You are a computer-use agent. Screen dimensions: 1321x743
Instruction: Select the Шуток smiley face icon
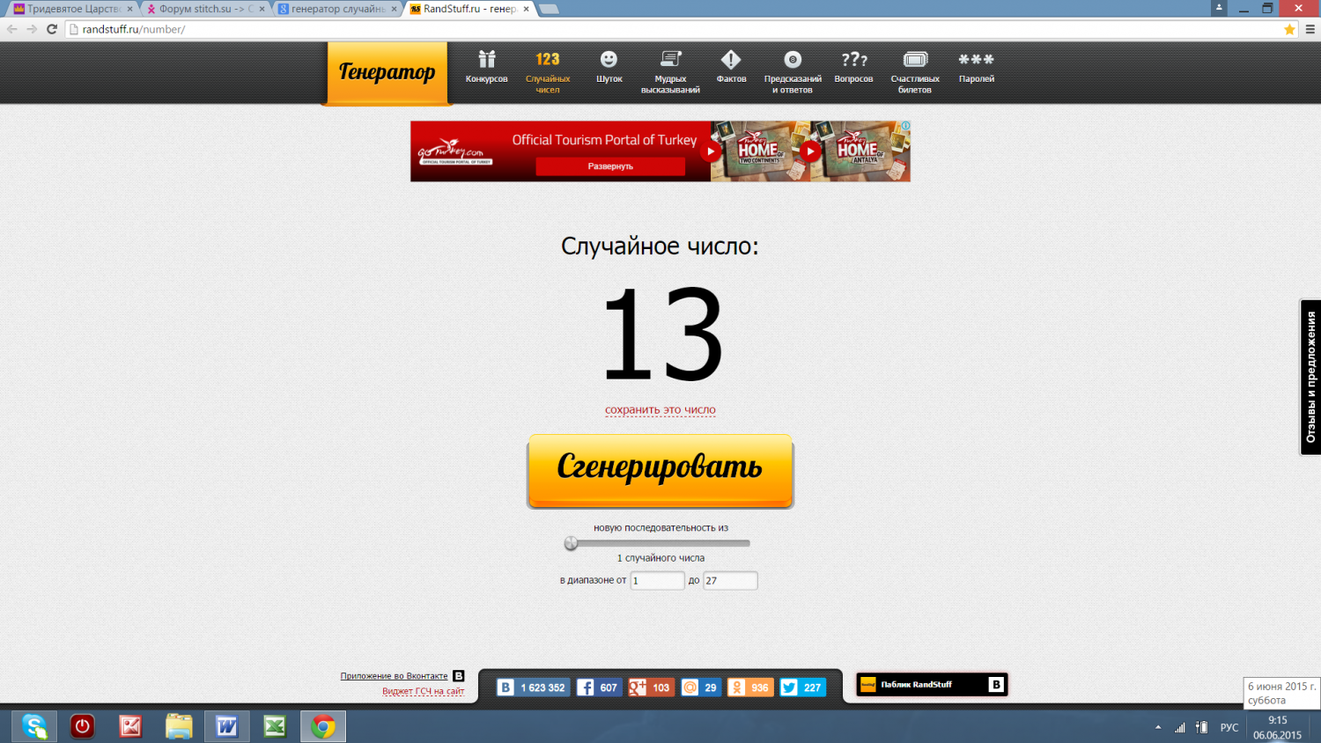(x=609, y=60)
